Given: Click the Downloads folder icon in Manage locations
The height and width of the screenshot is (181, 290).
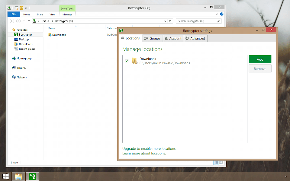Looking at the screenshot, I should tap(134, 61).
